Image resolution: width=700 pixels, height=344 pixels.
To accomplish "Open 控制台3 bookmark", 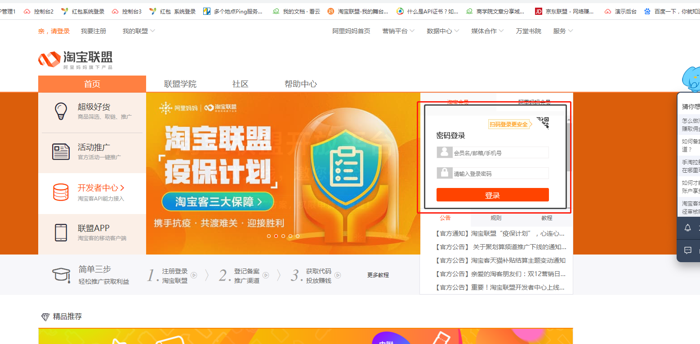I will (x=127, y=11).
